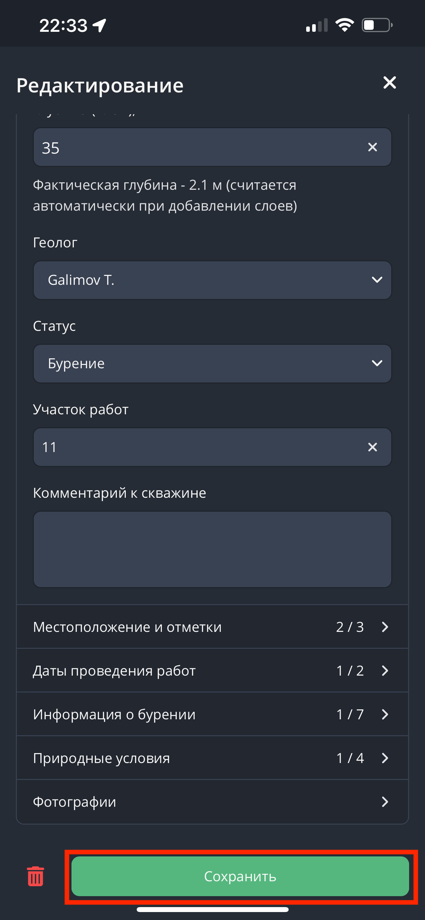
Task: Expand the Местоположение и отметки section
Action: [x=212, y=627]
